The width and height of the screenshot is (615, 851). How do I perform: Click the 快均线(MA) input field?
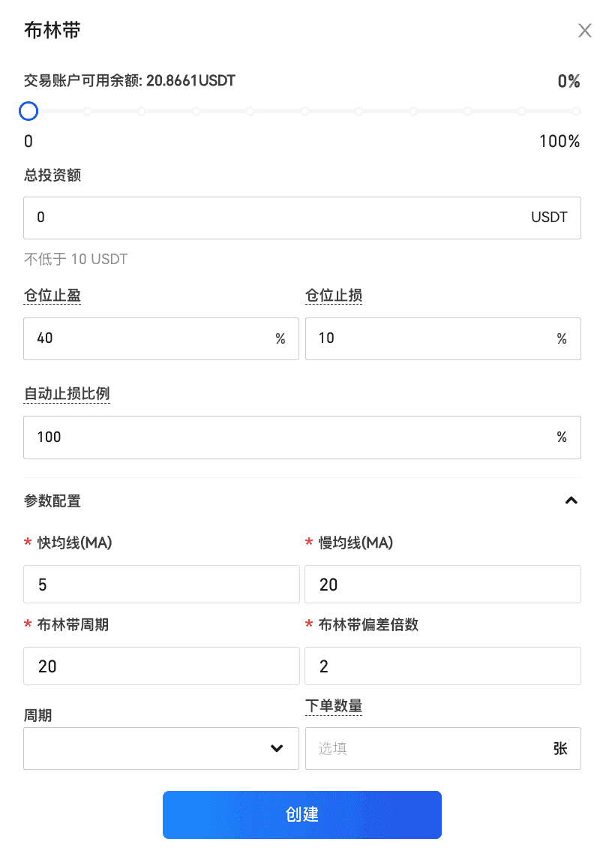(x=161, y=585)
